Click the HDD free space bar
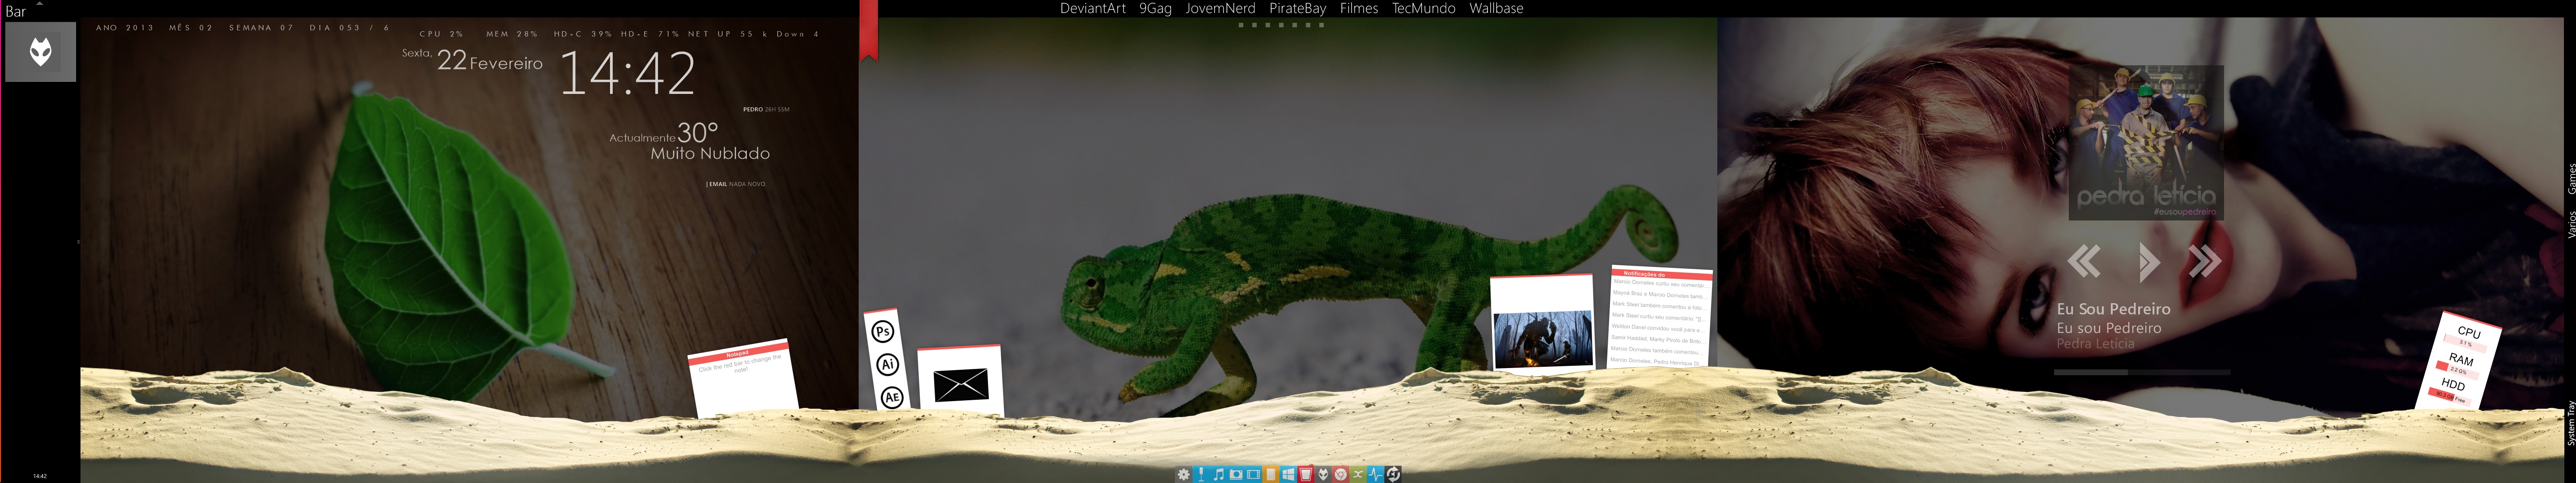 pos(2450,398)
